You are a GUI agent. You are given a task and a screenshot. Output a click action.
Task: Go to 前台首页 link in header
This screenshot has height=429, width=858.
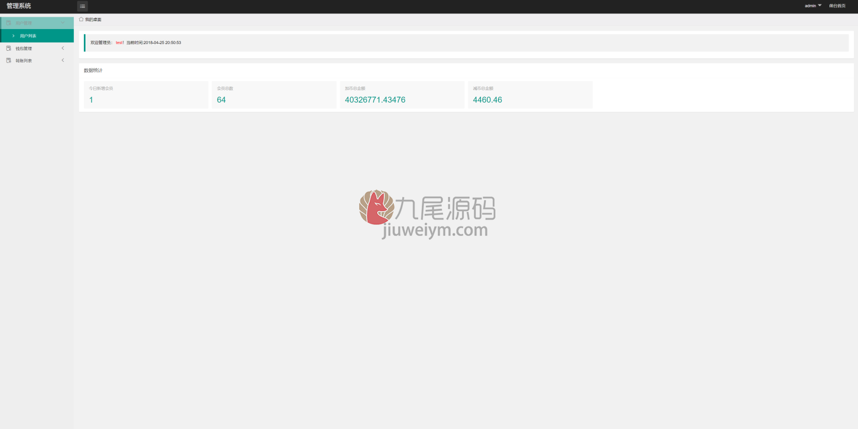pos(837,6)
